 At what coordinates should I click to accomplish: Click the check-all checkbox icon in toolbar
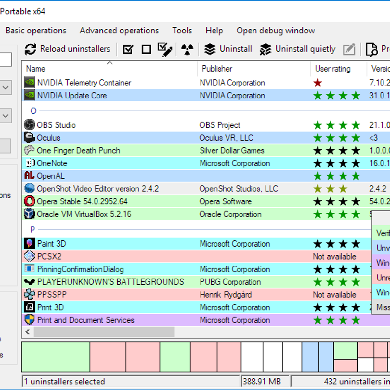tap(128, 49)
